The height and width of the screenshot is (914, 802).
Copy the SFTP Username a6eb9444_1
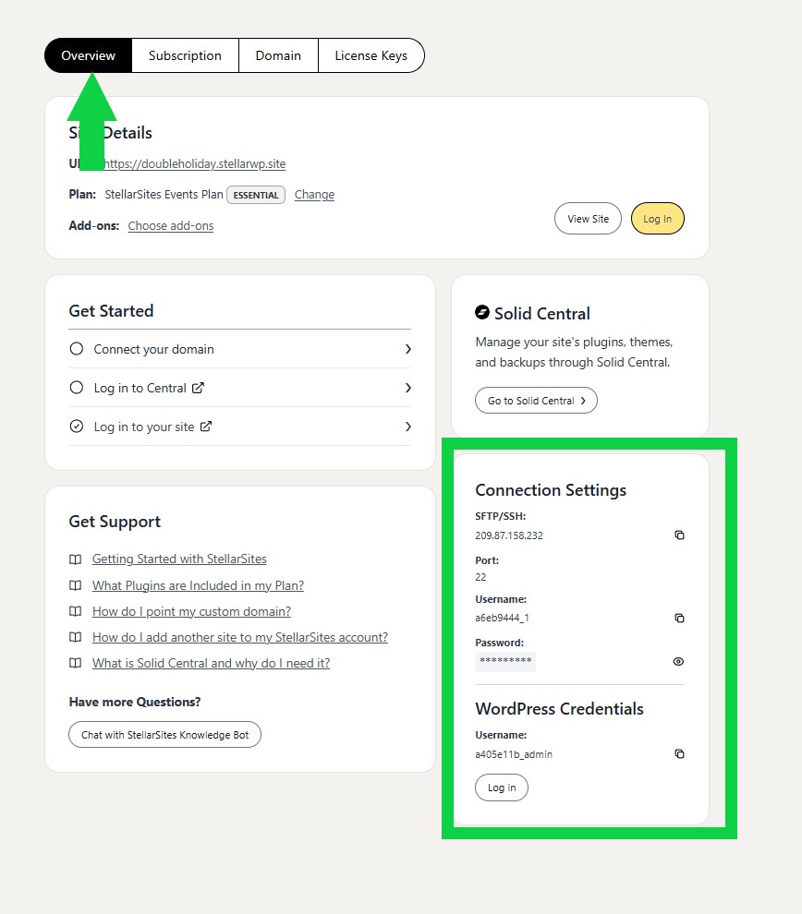click(x=679, y=618)
